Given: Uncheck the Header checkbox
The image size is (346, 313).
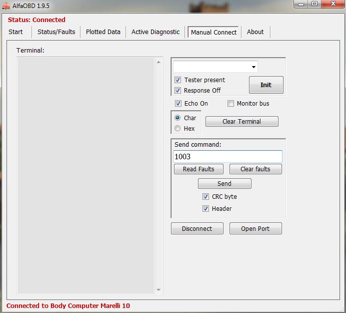Looking at the screenshot, I should pyautogui.click(x=205, y=208).
